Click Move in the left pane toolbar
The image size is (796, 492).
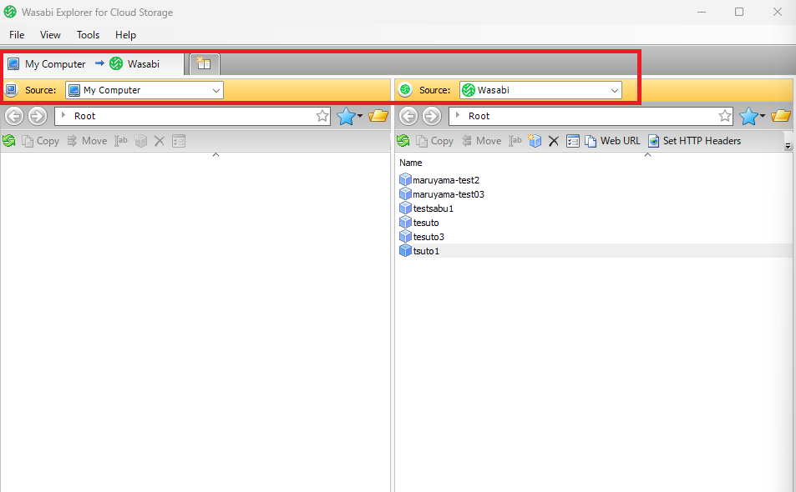pos(88,141)
